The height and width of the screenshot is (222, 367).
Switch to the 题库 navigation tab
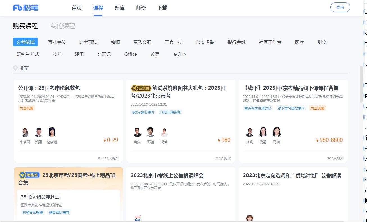119,8
